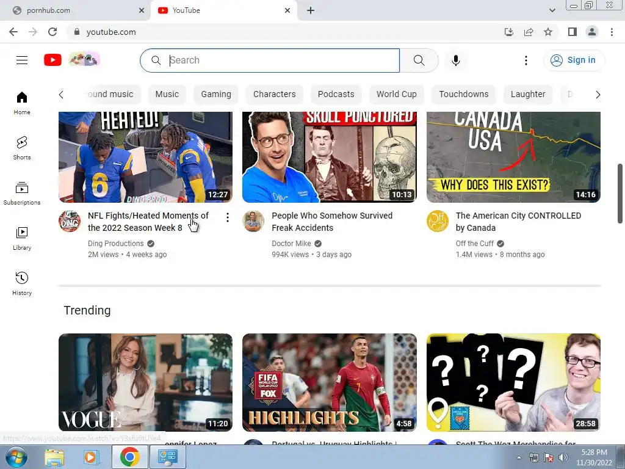The height and width of the screenshot is (469, 625).
Task: Click the page vertical scrollbar thumb
Action: (x=620, y=194)
